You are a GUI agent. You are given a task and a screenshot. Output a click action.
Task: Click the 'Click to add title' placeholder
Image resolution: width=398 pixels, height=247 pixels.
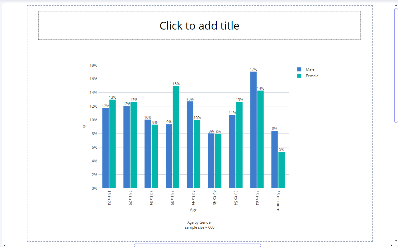[x=199, y=26]
